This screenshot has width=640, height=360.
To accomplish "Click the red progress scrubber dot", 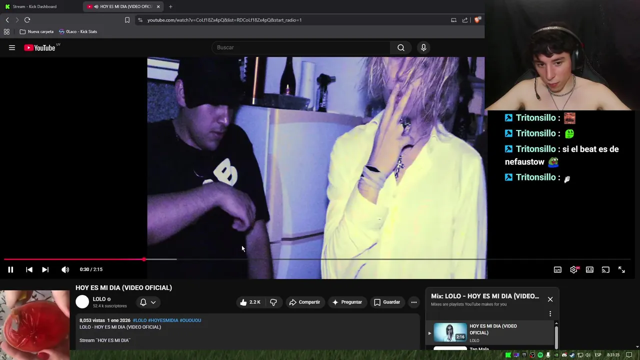I will click(144, 259).
